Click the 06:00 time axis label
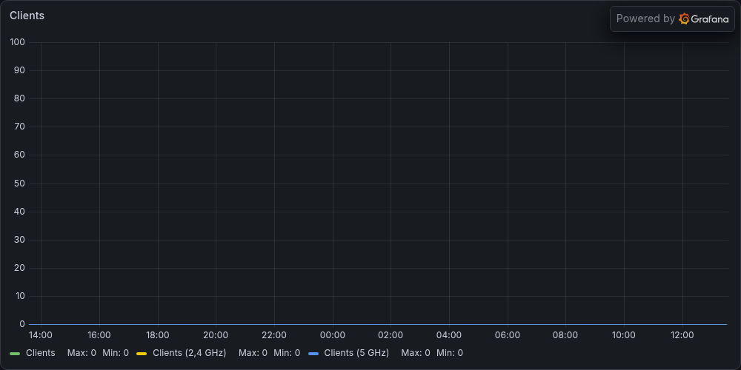Viewport: 741px width, 370px height. pos(508,335)
